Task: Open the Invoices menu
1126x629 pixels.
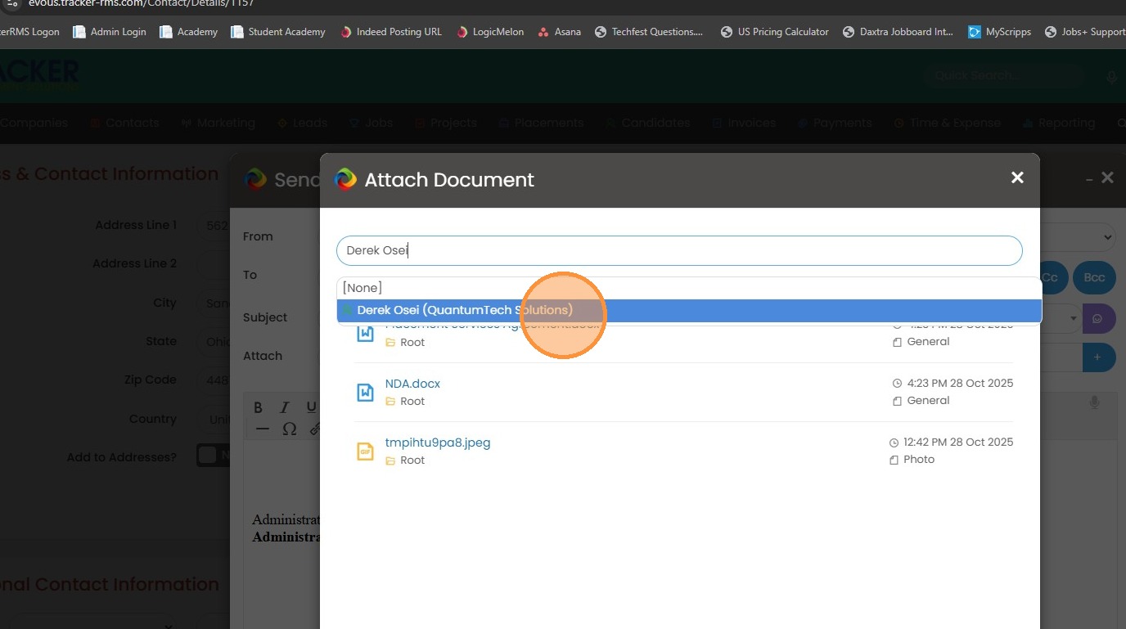Action: coord(744,124)
